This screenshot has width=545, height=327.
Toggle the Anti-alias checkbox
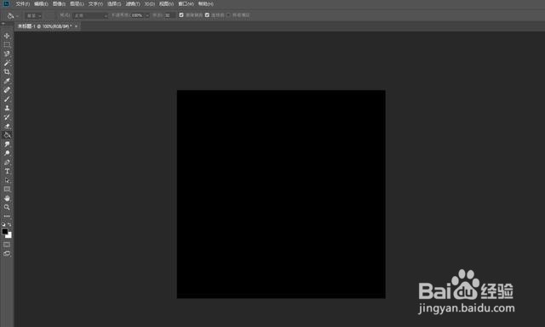181,15
